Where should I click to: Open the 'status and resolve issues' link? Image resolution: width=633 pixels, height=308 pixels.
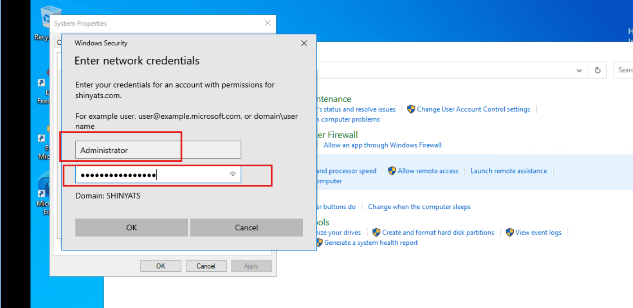tap(356, 109)
